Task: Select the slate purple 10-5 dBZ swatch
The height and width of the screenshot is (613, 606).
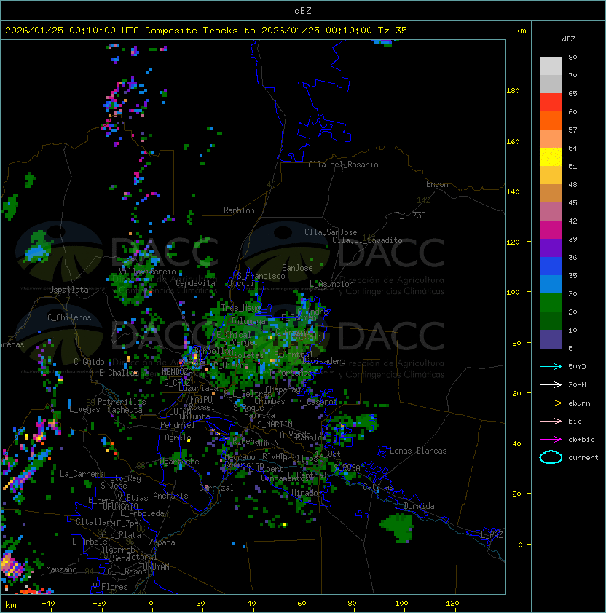Action: (x=551, y=339)
